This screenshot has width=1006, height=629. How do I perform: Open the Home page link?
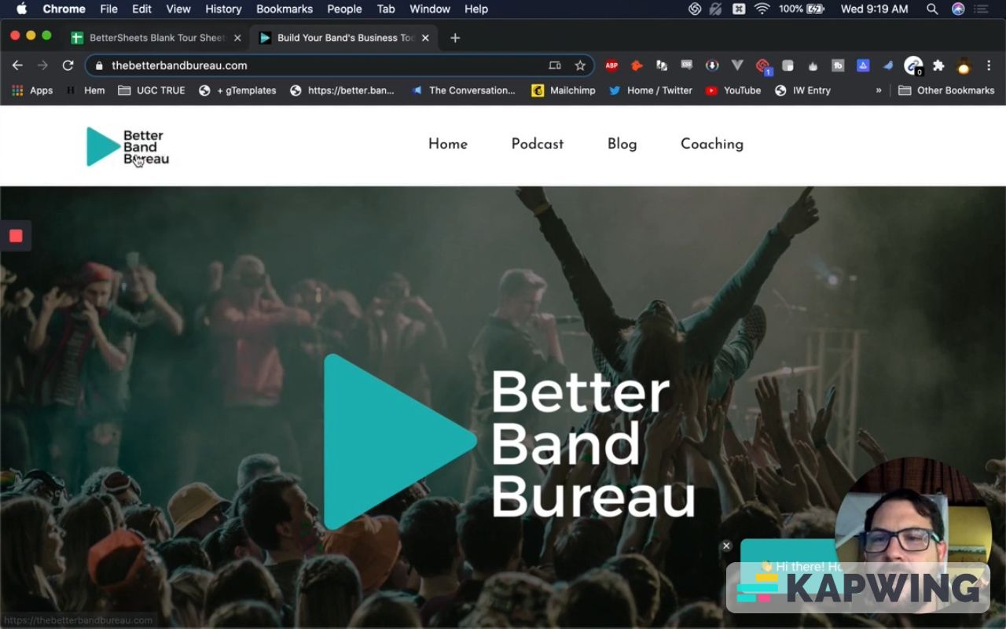coord(448,144)
